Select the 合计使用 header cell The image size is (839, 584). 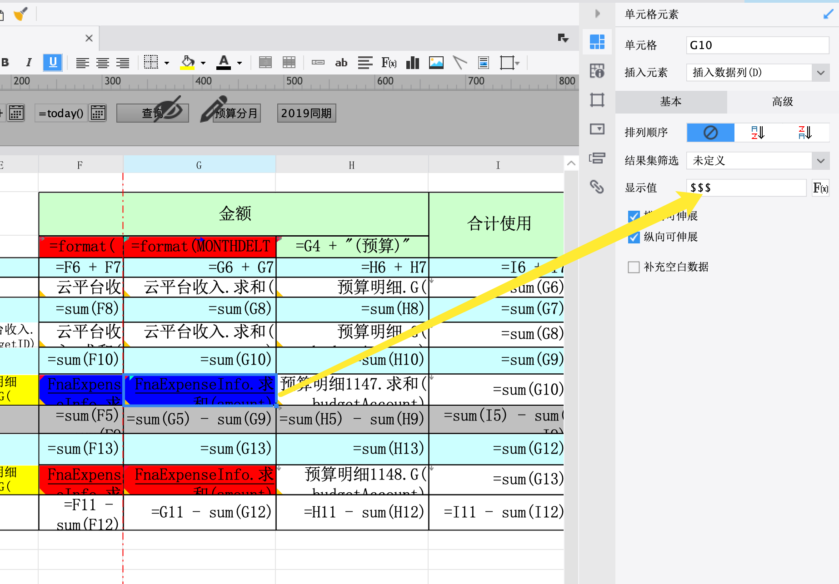tap(497, 225)
